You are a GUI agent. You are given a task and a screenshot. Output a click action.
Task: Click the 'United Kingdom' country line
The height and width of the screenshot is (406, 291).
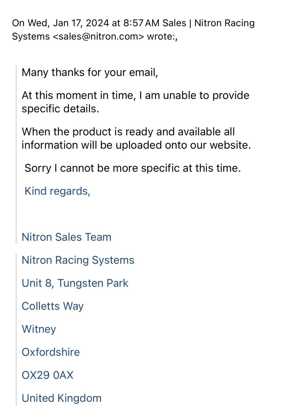click(61, 398)
